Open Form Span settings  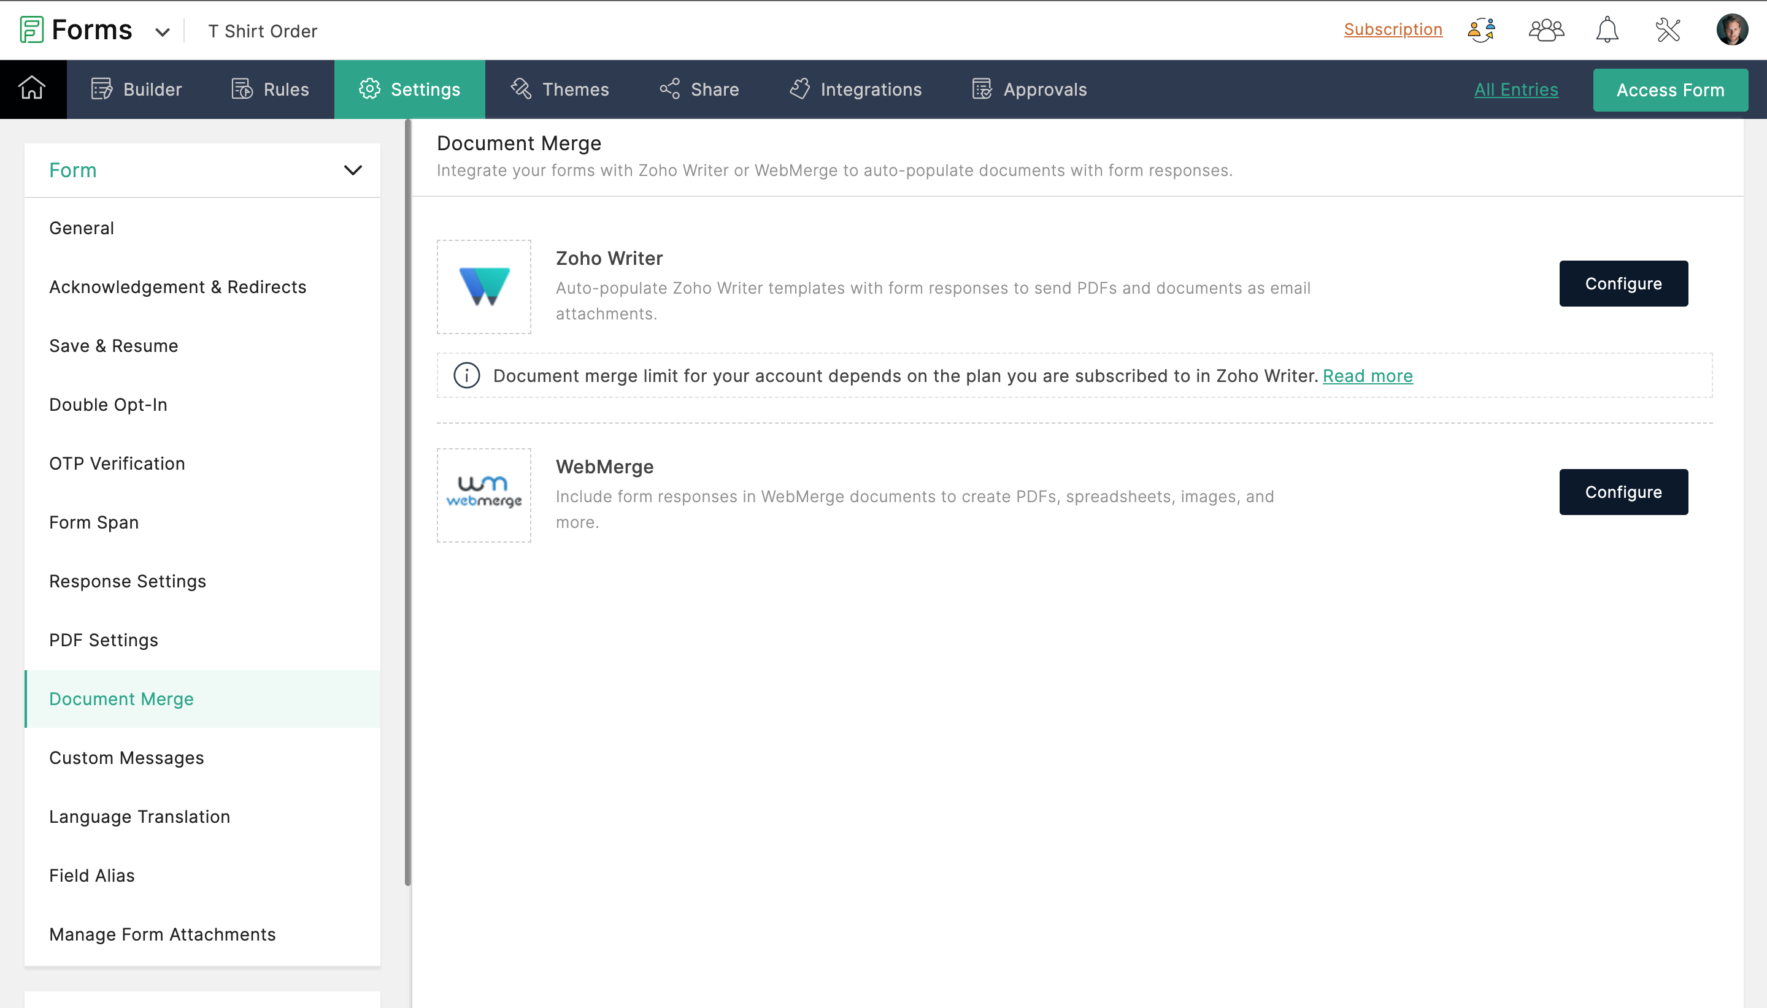click(202, 522)
